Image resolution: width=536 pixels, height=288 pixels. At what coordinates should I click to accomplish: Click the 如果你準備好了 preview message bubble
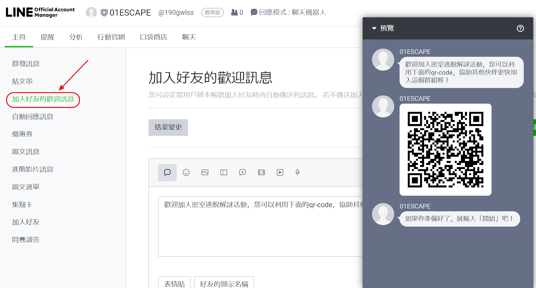point(460,219)
